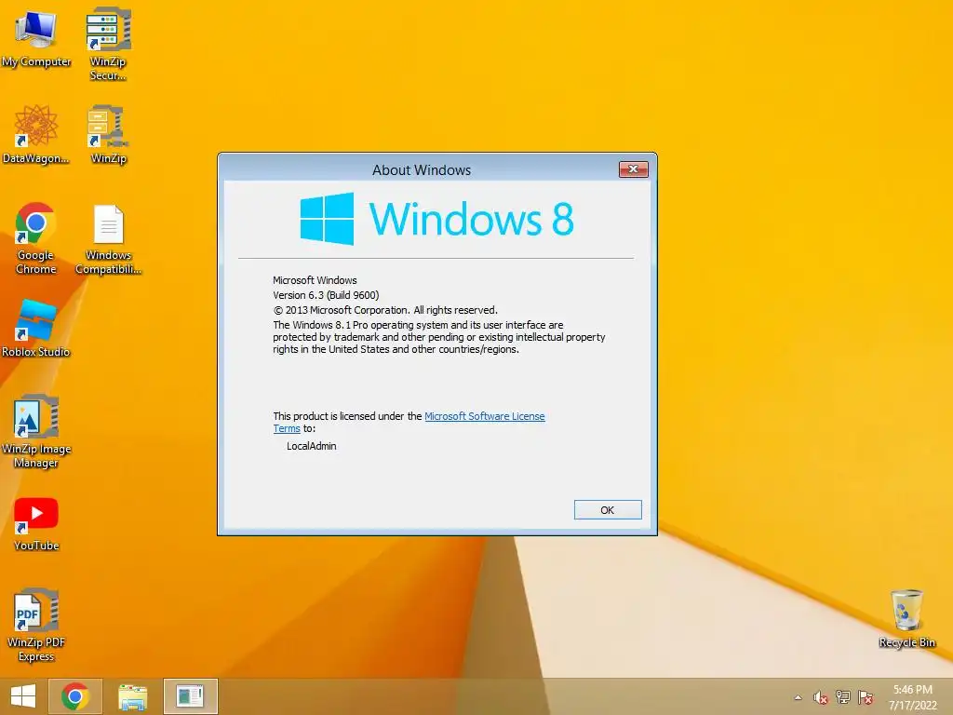Viewport: 953px width, 715px height.
Task: Open File Explorer in the taskbar
Action: pos(132,696)
